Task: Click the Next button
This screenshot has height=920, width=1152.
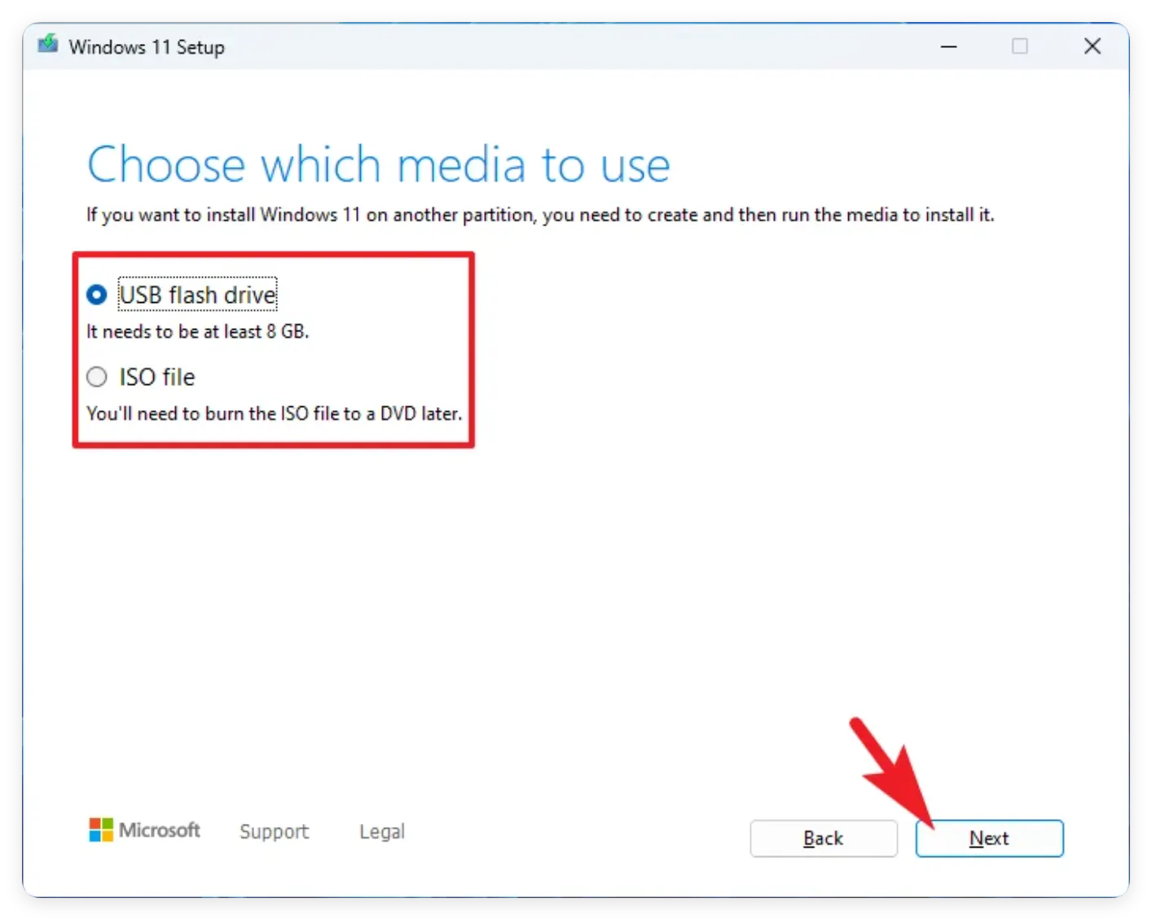Action: pos(989,839)
